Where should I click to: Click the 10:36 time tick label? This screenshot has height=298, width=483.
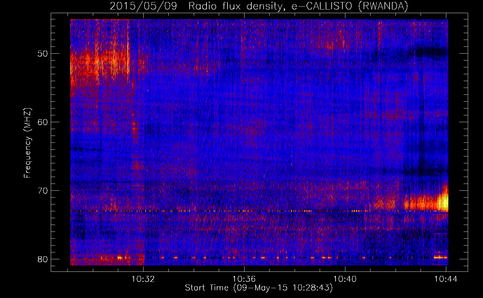pyautogui.click(x=244, y=279)
